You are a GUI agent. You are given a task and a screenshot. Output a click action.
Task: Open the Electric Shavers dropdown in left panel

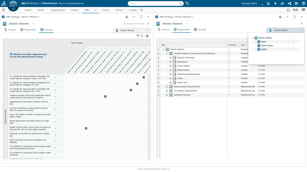pos(132,31)
